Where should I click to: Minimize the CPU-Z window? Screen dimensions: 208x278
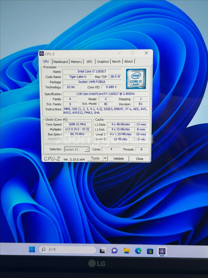coord(120,53)
